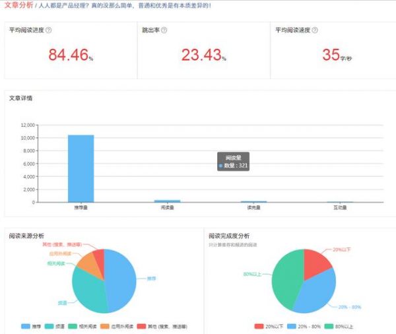This screenshot has height=334, width=396.
Task: Toggle 20% - 80% legend item
Action: tap(302, 326)
